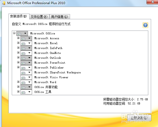Expand the Microsoft Publisher tree node

click(x=18, y=67)
